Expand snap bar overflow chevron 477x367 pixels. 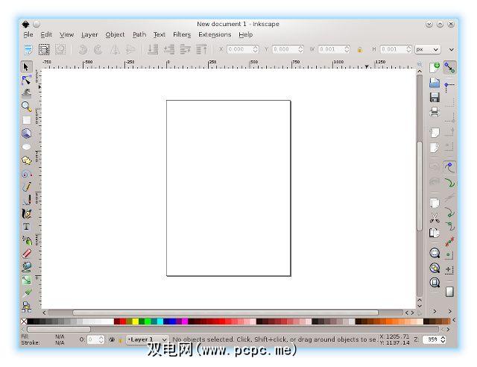(450, 311)
